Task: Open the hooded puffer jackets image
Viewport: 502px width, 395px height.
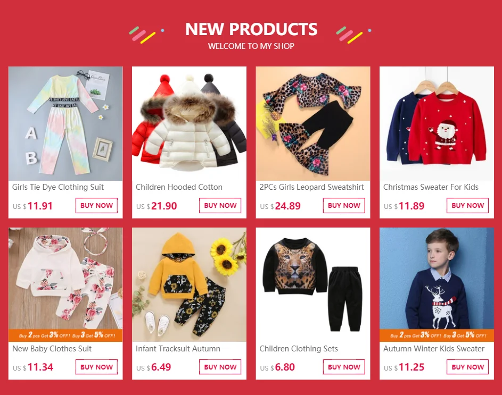Action: 189,123
